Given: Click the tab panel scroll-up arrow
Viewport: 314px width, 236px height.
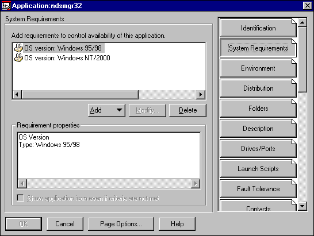Looking at the screenshot, I should (302, 22).
